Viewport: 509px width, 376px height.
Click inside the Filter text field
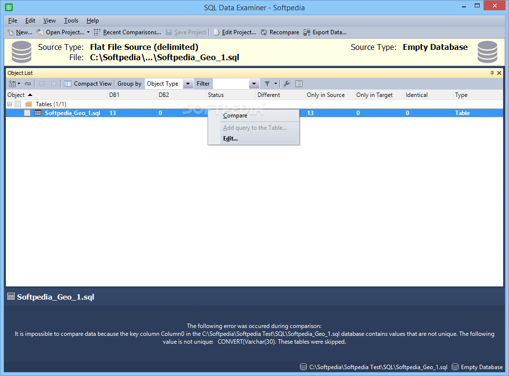(231, 84)
